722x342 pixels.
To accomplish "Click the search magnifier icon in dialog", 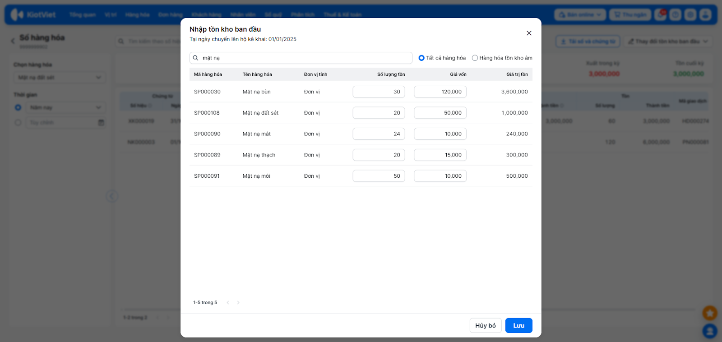I will 196,58.
